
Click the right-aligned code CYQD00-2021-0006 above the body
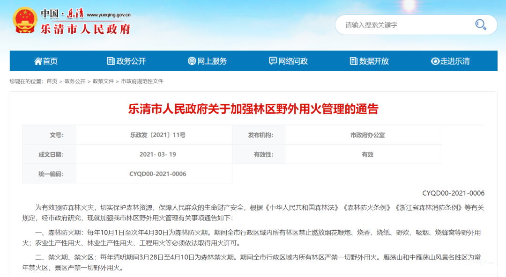(x=454, y=193)
